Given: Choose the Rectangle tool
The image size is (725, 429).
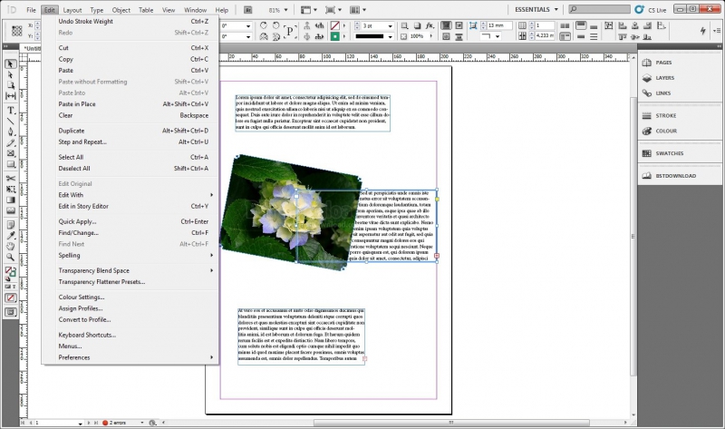Looking at the screenshot, I should [10, 164].
